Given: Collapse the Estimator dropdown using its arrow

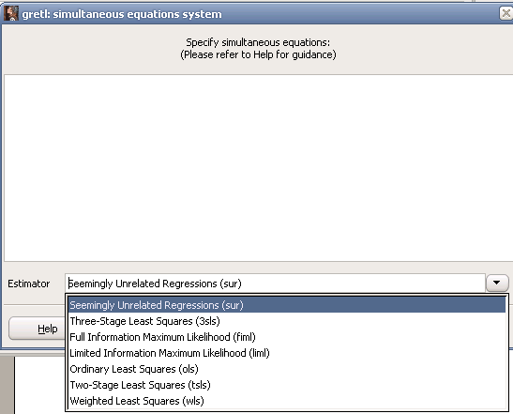Looking at the screenshot, I should coord(497,283).
